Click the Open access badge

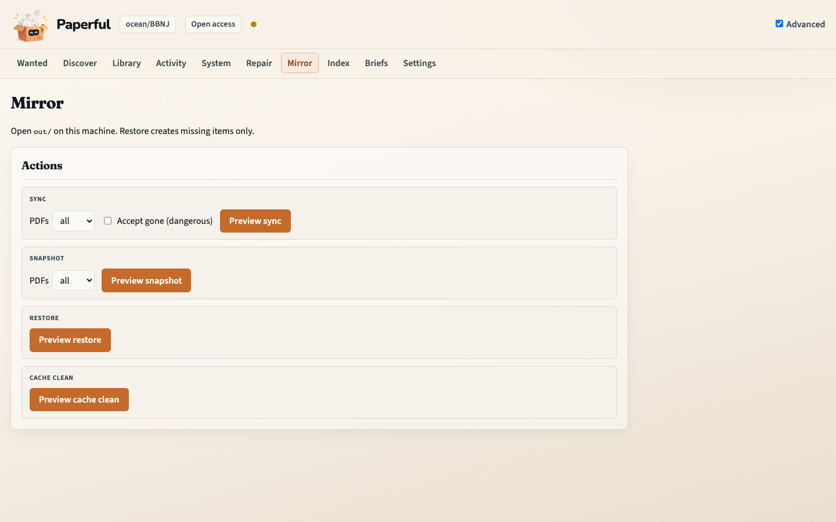click(x=213, y=24)
